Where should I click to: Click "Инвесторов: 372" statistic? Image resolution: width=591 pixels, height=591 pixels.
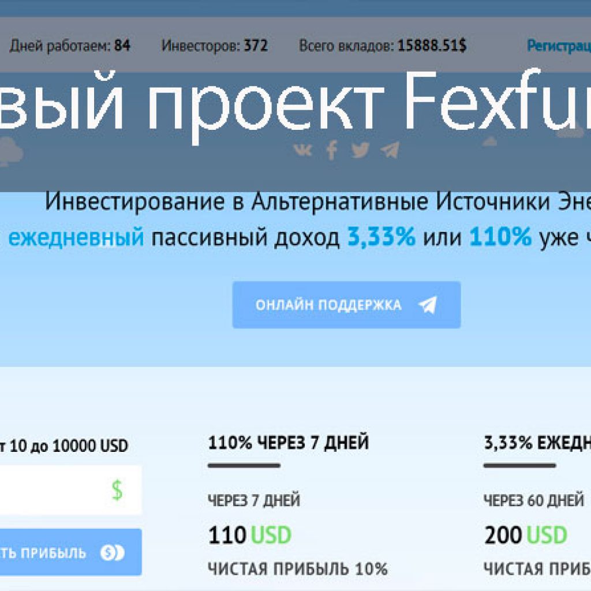pos(215,46)
